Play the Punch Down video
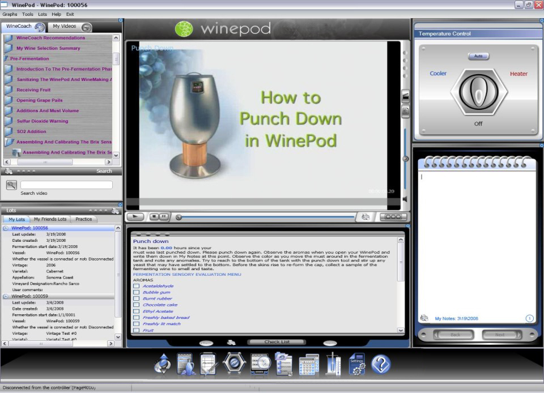This screenshot has width=544, height=393. (135, 217)
